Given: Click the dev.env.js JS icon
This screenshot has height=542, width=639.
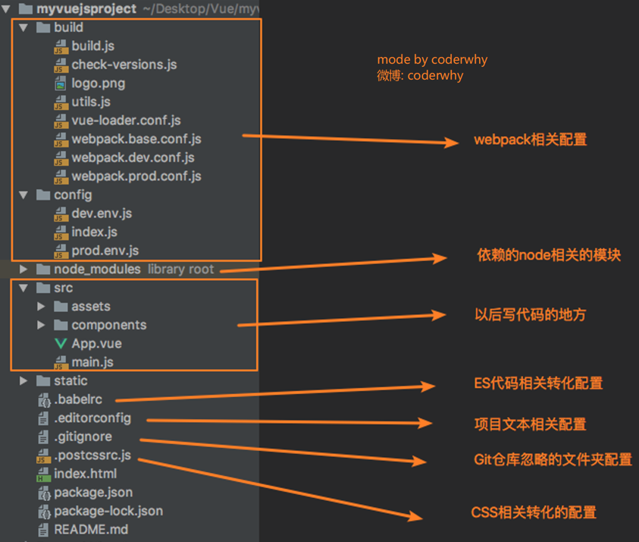Looking at the screenshot, I should pyautogui.click(x=61, y=214).
